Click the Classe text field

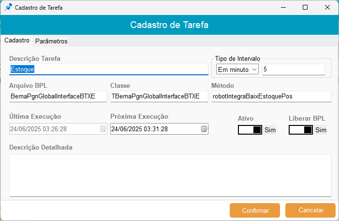click(x=159, y=97)
